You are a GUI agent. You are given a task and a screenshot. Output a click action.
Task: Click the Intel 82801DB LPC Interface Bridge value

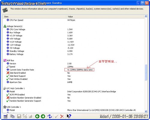[x=91, y=91]
